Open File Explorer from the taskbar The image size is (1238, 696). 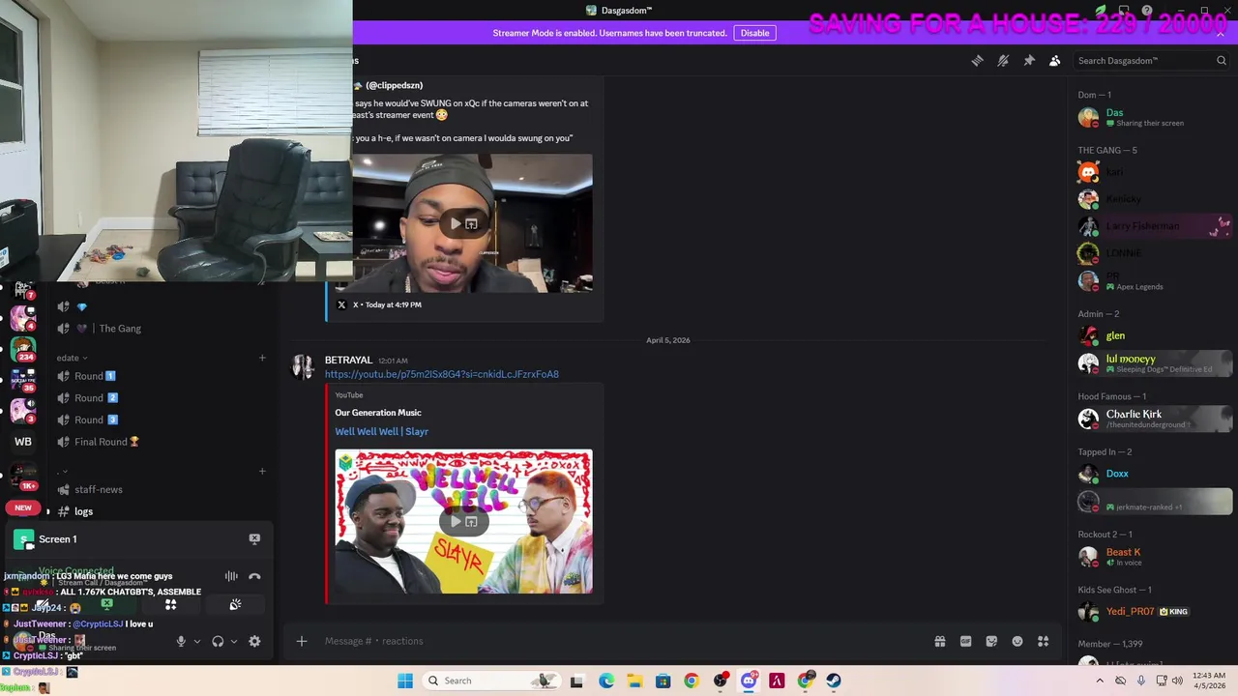[x=634, y=681]
